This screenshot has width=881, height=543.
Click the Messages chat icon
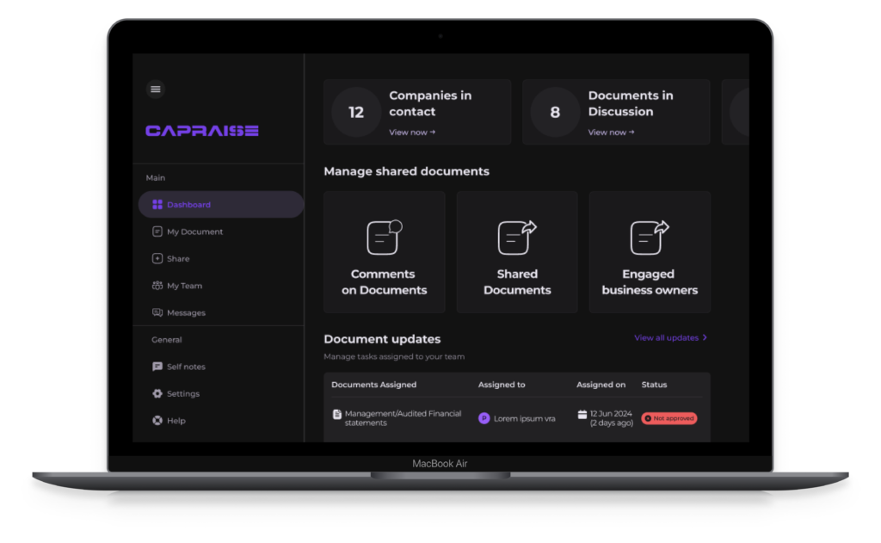pyautogui.click(x=157, y=312)
